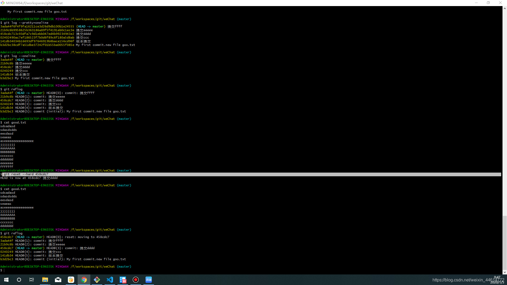The width and height of the screenshot is (507, 285).
Task: Click the system clock in taskbar
Action: click(497, 280)
